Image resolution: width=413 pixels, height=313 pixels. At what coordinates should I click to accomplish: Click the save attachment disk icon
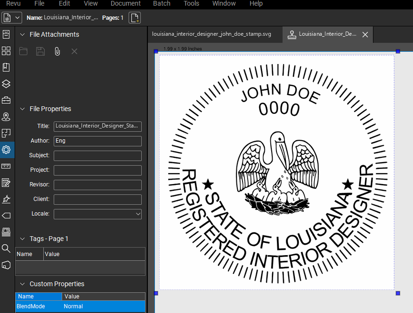tap(40, 51)
